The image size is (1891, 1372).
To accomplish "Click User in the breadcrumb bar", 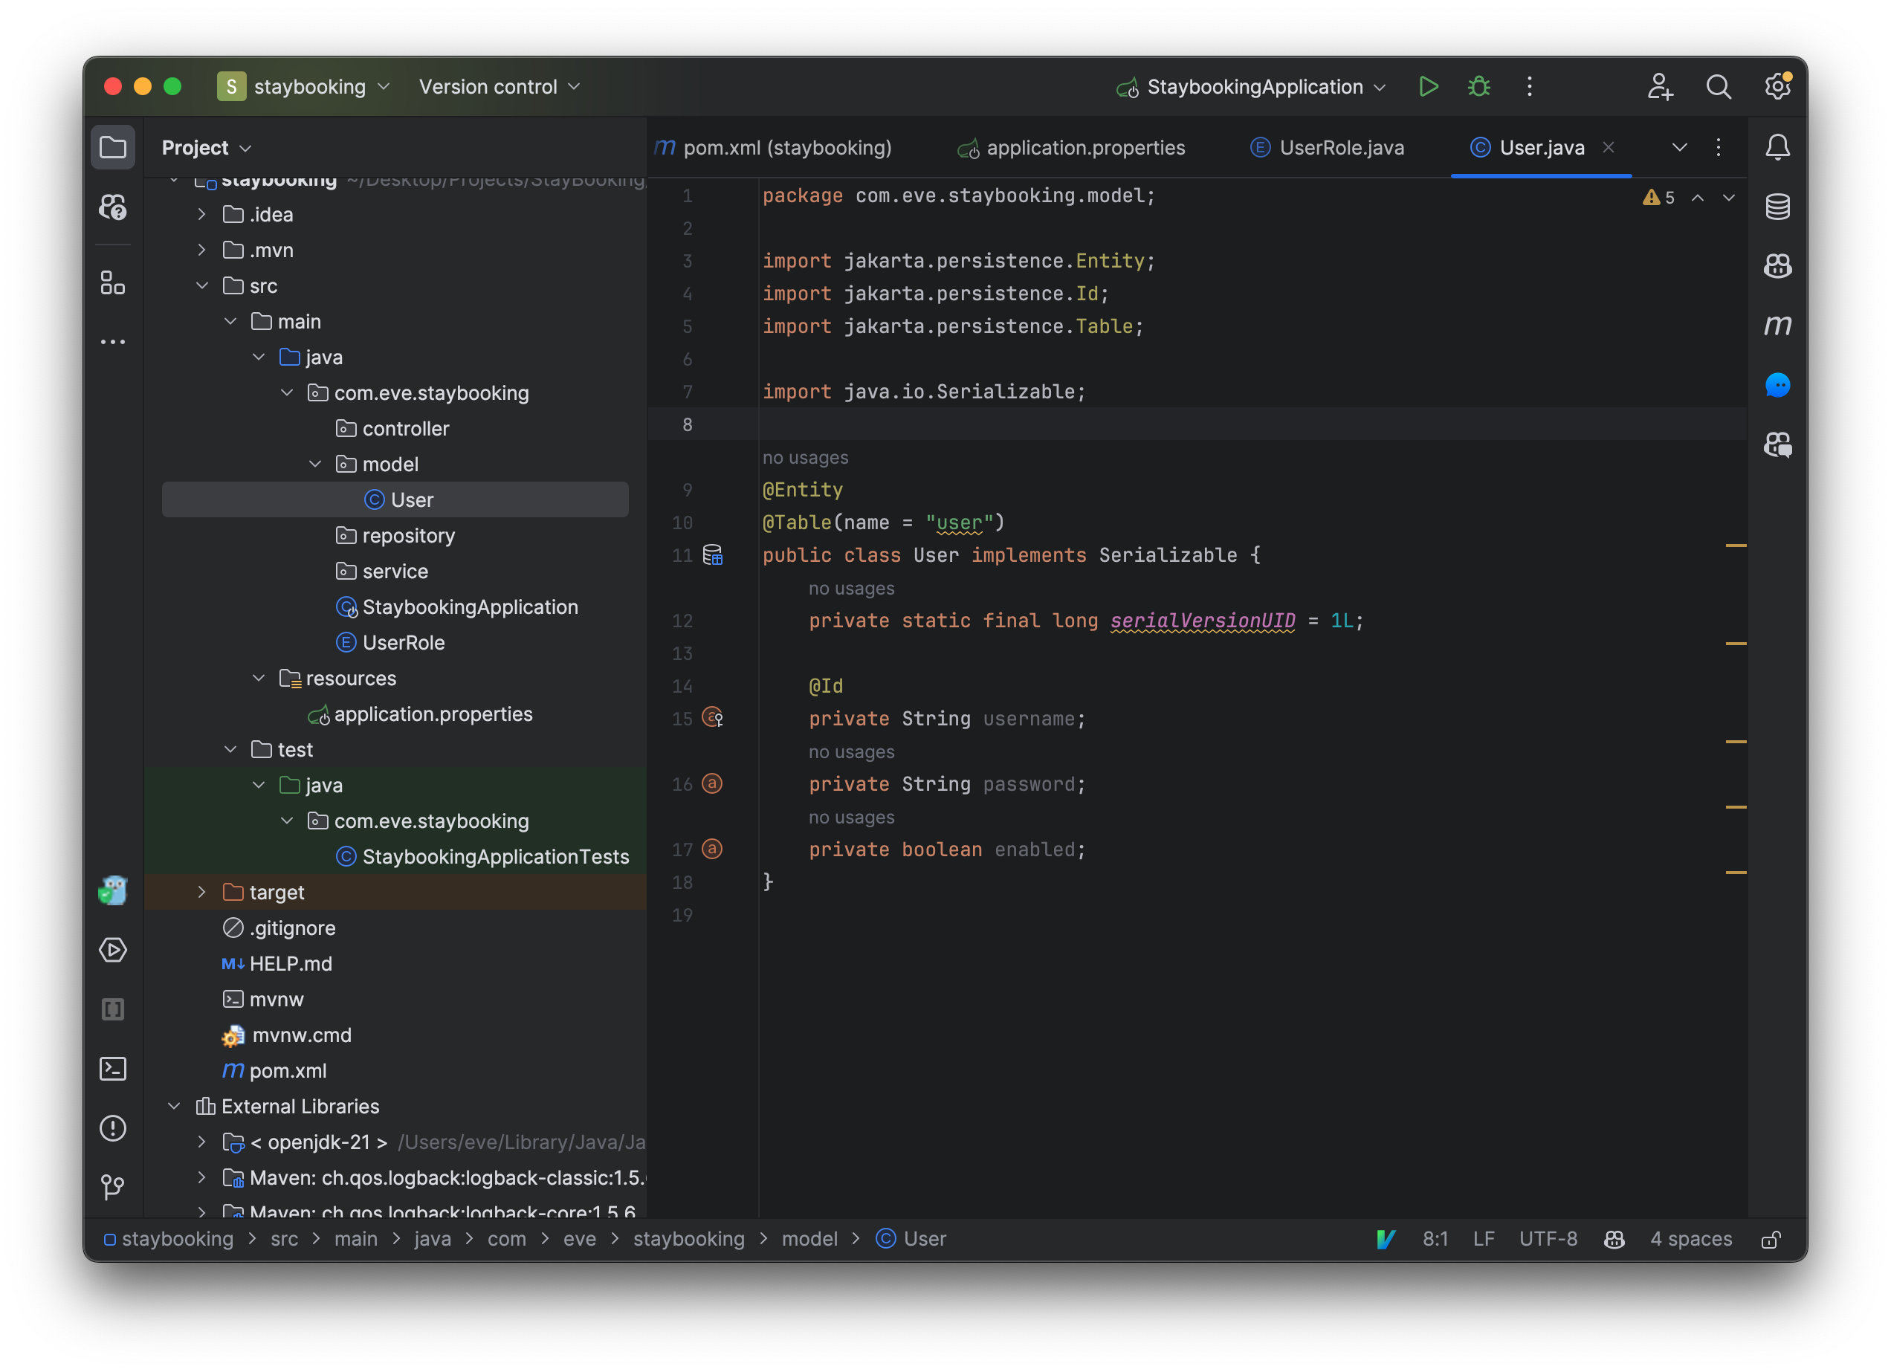I will click(923, 1239).
